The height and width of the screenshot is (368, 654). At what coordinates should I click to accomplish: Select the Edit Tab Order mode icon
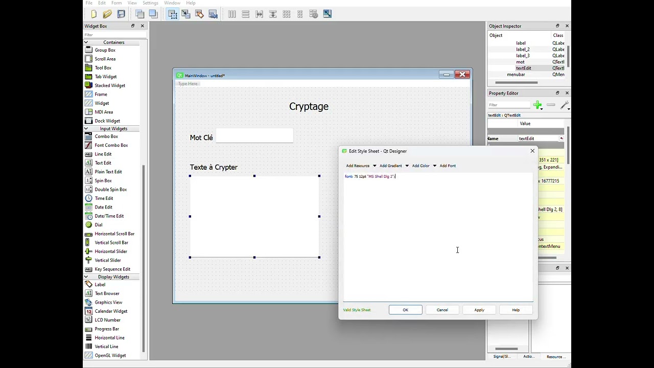click(x=213, y=14)
